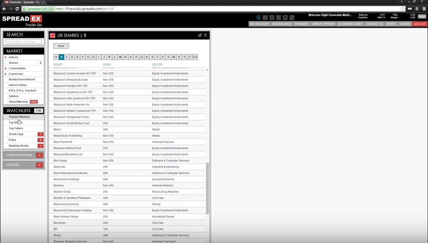Select letter Z filter tab

[x=190, y=57]
